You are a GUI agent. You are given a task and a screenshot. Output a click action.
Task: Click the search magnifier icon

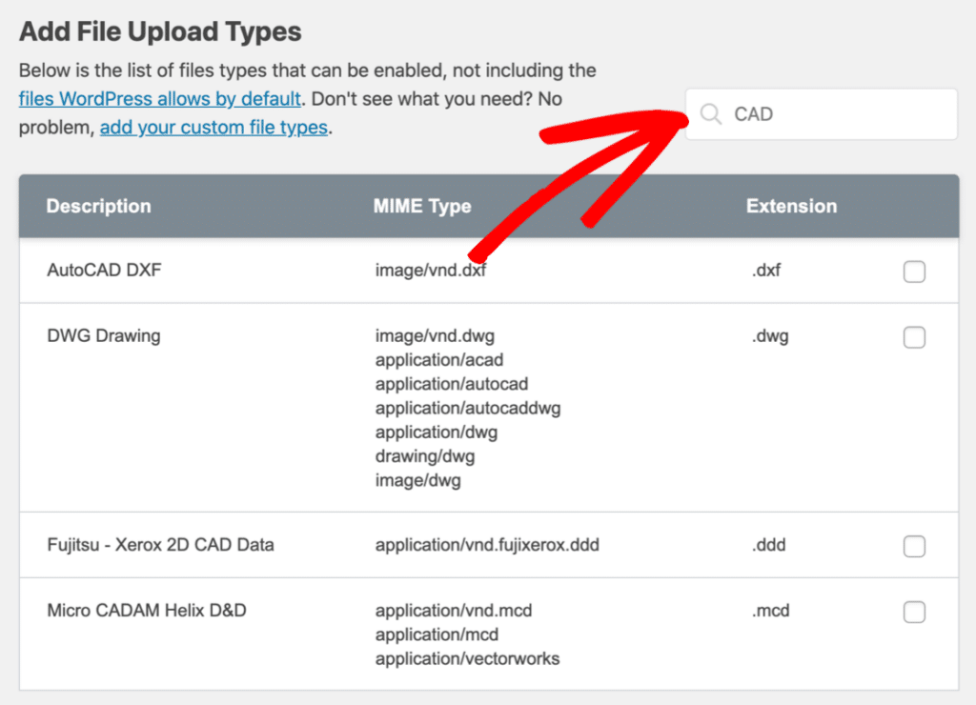coord(711,113)
